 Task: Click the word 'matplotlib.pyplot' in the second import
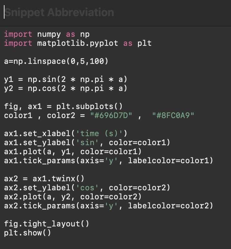[x=78, y=43]
